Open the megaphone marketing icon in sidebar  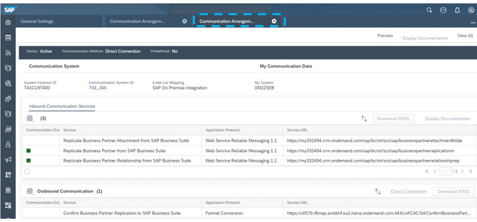8,159
